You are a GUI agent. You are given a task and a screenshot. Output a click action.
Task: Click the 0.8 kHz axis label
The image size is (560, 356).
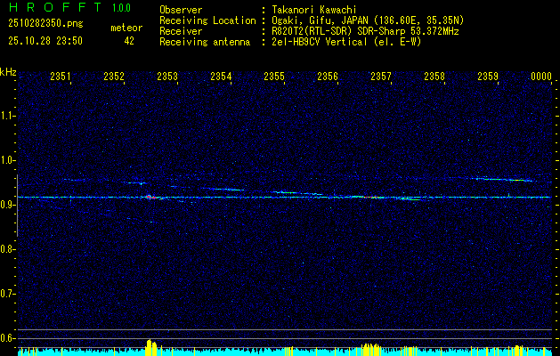tap(7, 249)
